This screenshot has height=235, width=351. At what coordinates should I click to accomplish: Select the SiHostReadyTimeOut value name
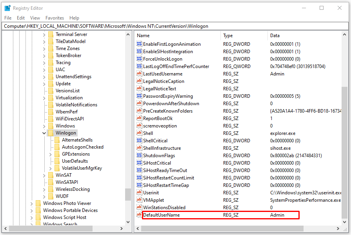pyautogui.click(x=165, y=170)
